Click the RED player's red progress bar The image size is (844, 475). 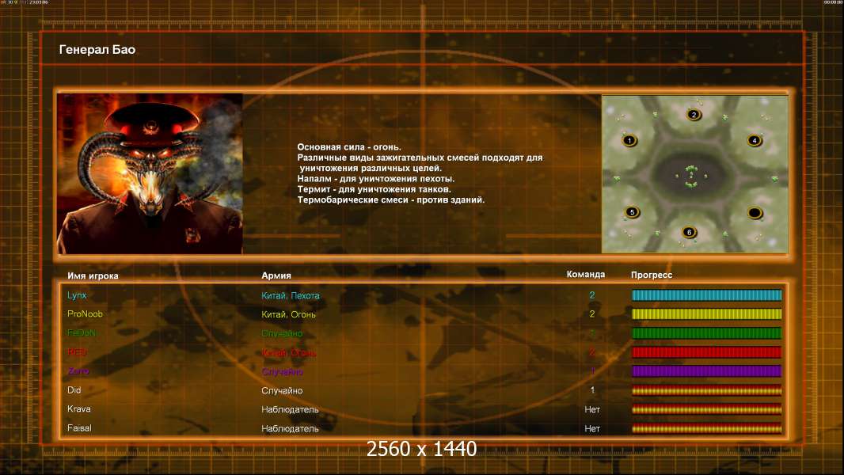pos(706,352)
